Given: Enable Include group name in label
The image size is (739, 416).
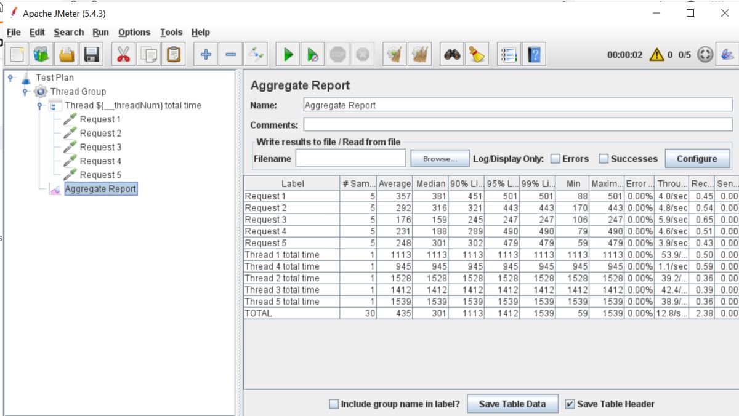Looking at the screenshot, I should [334, 404].
